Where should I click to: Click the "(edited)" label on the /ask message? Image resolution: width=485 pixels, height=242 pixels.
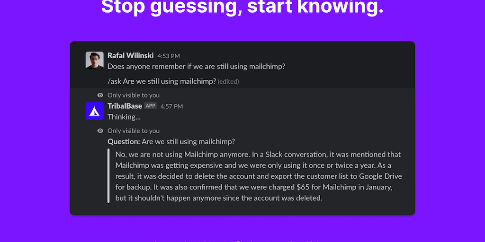(x=228, y=81)
